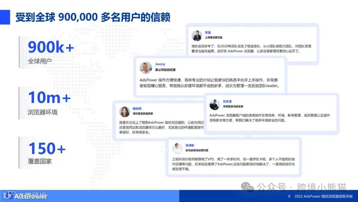The height and width of the screenshot is (202, 358).
Task: Click 刘文涛's profile photo
Action: point(214,105)
